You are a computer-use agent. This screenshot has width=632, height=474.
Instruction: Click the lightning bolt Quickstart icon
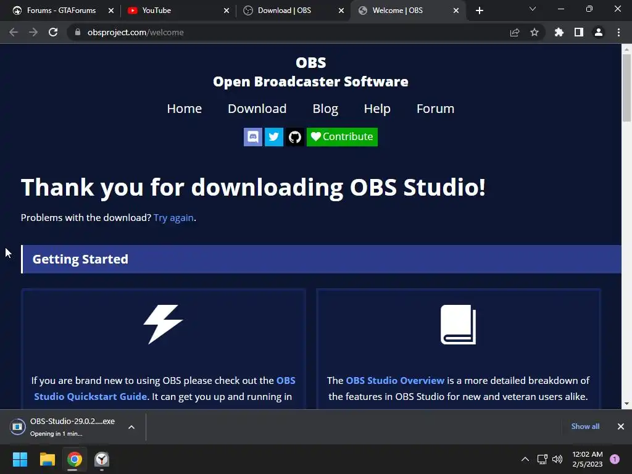pos(163,325)
